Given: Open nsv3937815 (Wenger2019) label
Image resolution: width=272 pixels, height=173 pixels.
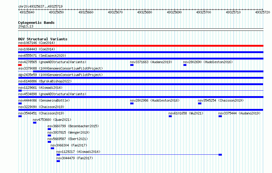Looking at the screenshot, I should (68, 132).
